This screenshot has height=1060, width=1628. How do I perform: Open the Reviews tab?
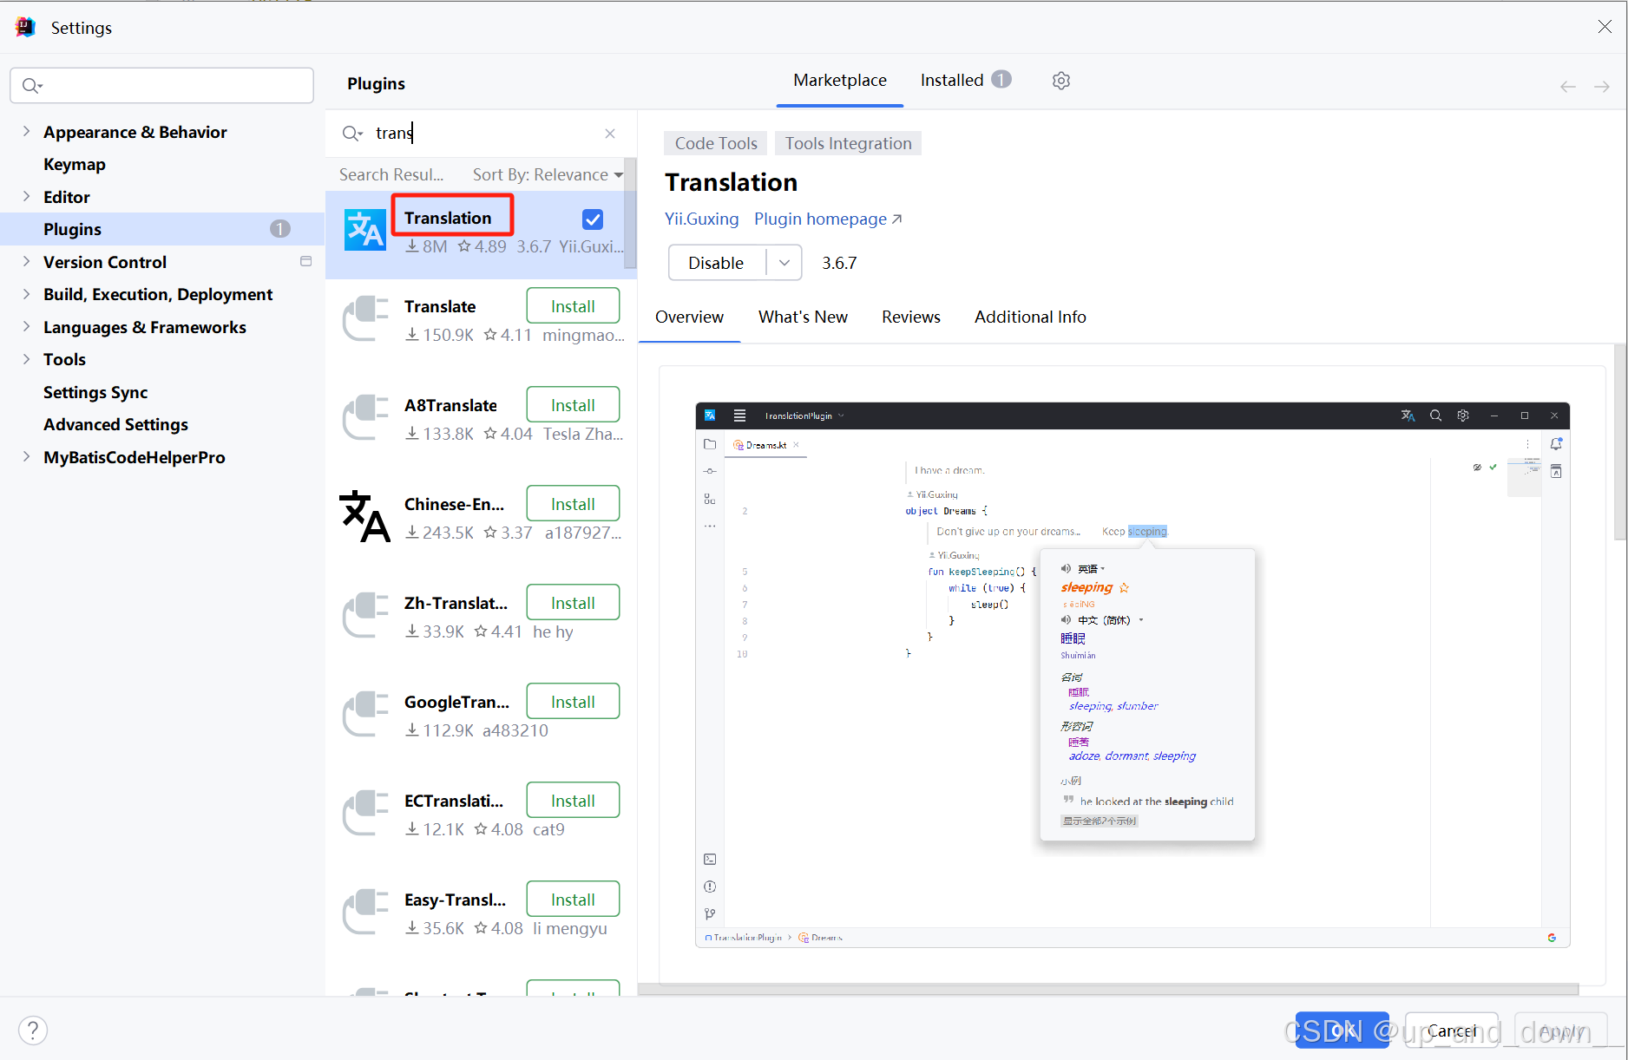911,317
